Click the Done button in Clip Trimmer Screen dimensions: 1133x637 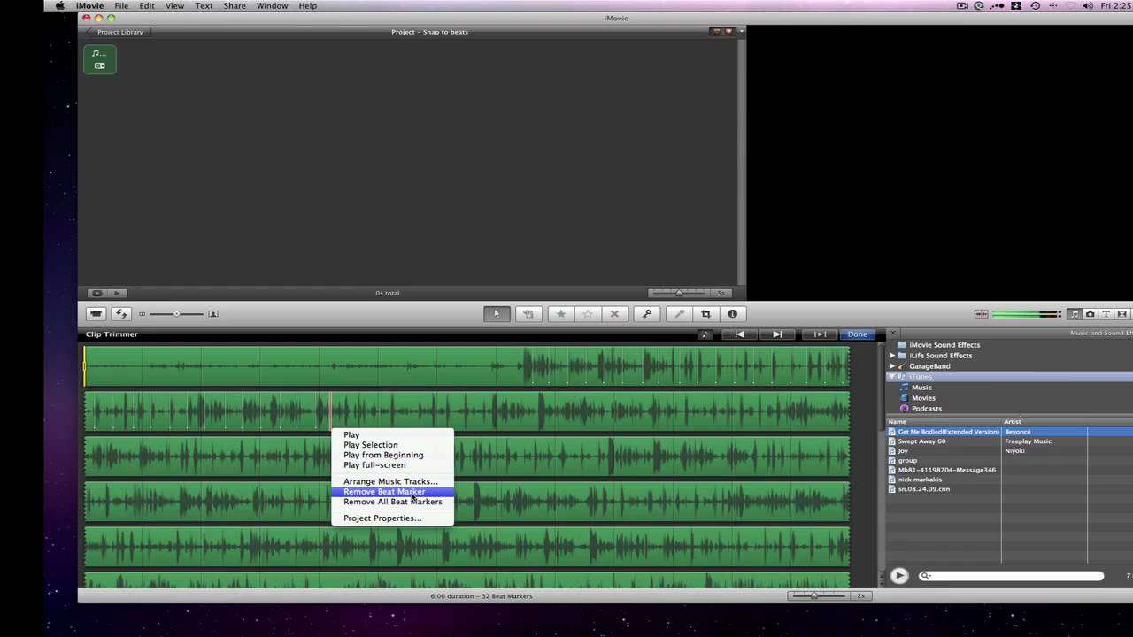(857, 334)
